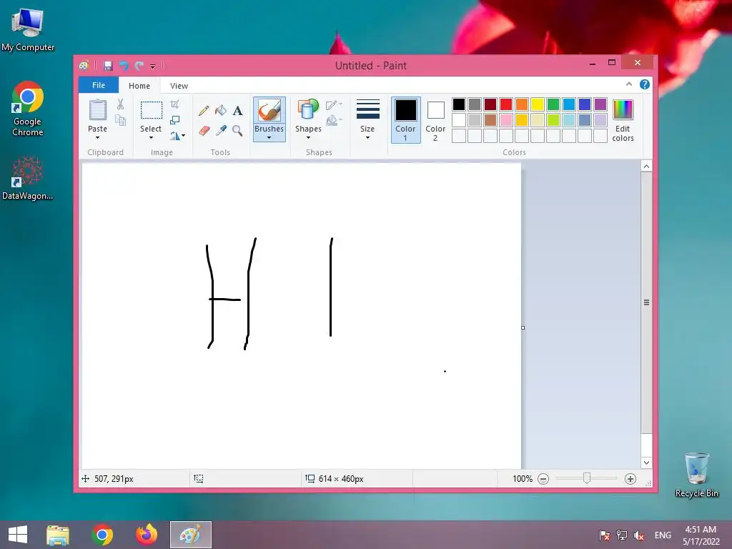Expand the Paste dropdown arrow
Viewport: 732px width, 549px height.
click(x=97, y=138)
